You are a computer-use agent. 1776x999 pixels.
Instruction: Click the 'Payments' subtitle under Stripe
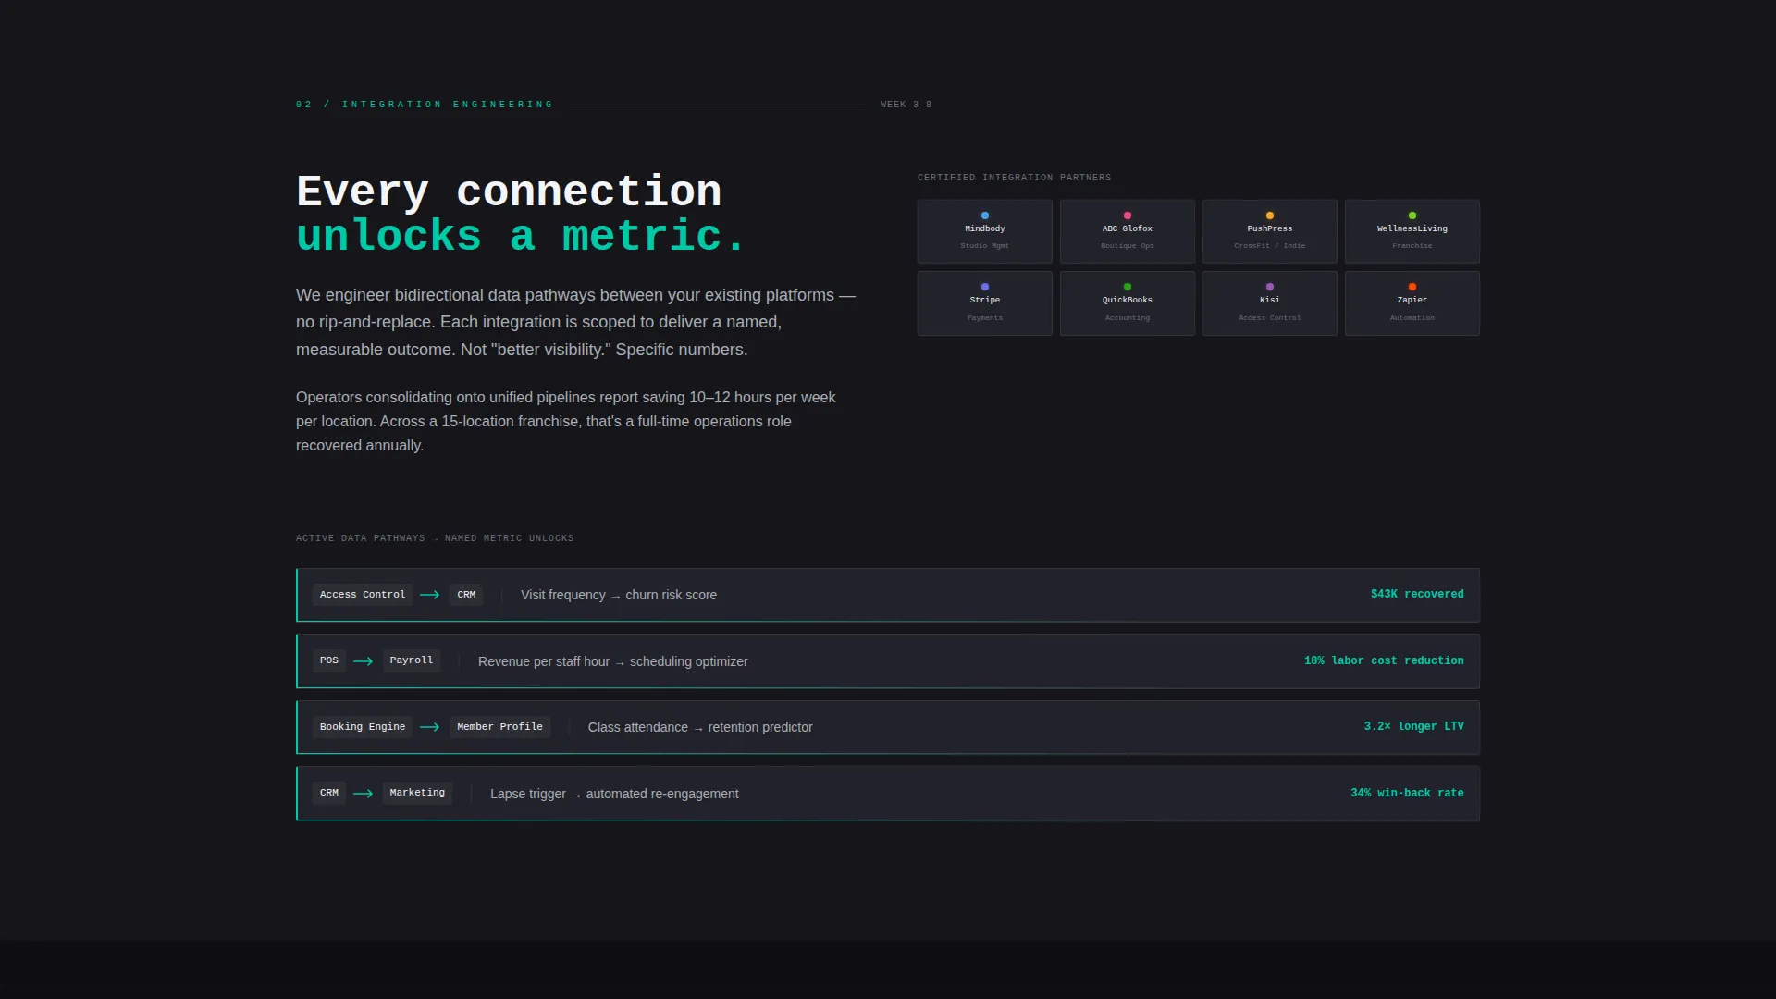984,318
